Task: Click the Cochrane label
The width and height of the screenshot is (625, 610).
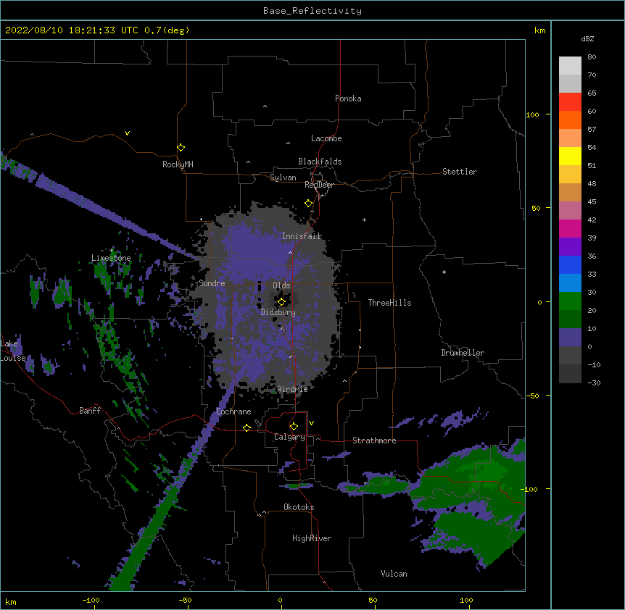Action: pos(233,411)
